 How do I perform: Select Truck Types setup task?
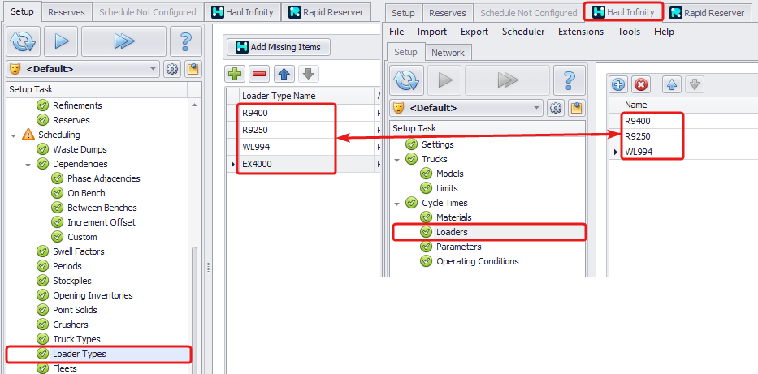pos(76,339)
